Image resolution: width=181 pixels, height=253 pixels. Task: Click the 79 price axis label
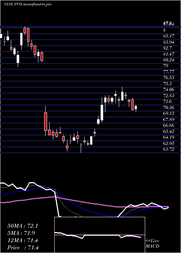(x=166, y=66)
